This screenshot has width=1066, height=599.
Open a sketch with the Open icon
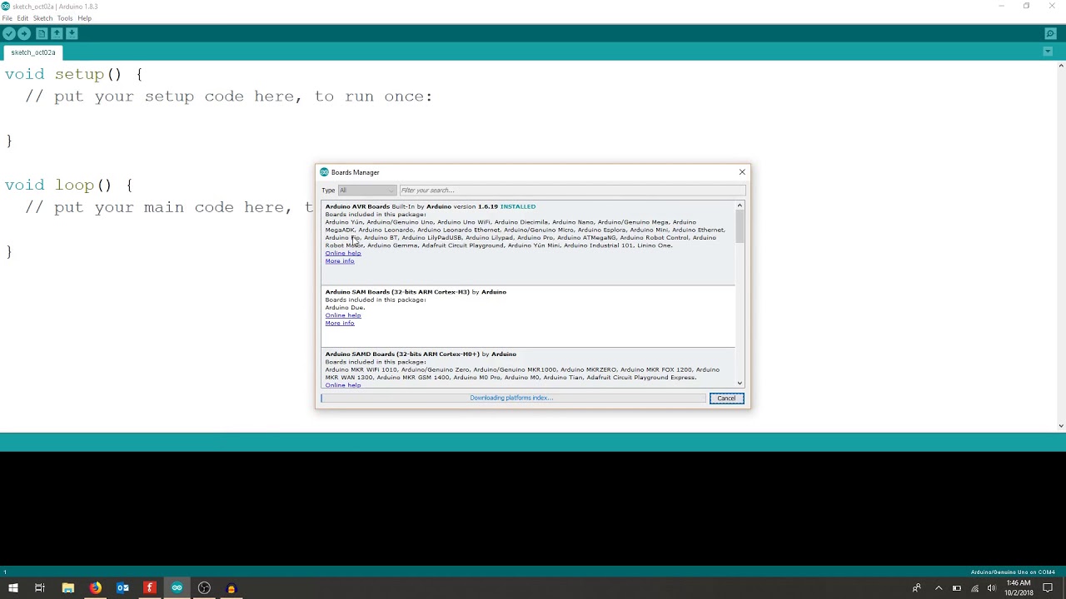click(57, 33)
